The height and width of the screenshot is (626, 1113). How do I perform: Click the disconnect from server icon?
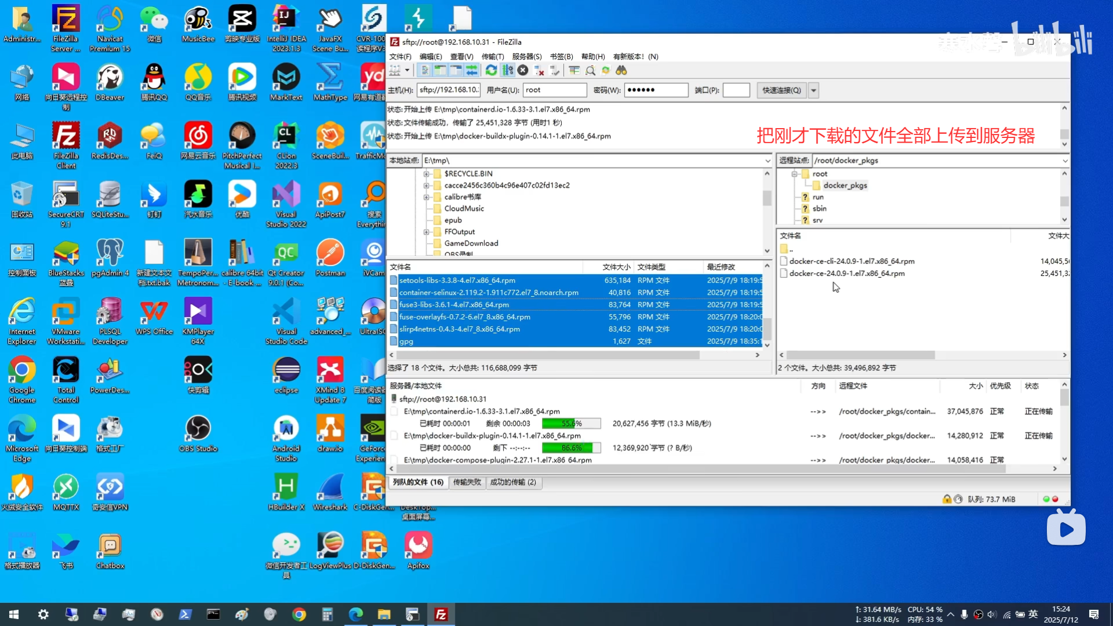[x=539, y=70]
